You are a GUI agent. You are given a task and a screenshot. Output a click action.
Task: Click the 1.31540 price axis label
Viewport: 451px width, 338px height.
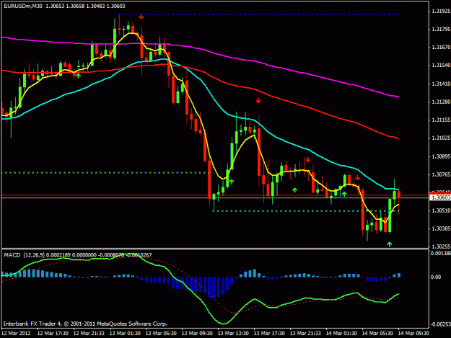[441, 66]
